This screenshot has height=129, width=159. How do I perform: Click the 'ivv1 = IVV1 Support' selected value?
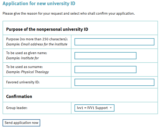92,108
